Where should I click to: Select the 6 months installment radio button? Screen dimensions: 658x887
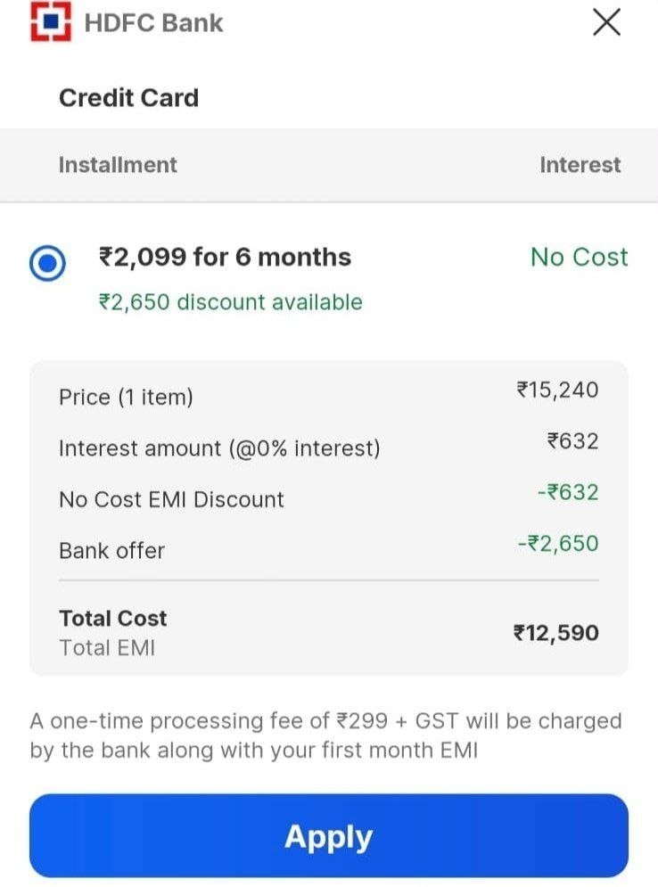pyautogui.click(x=47, y=262)
